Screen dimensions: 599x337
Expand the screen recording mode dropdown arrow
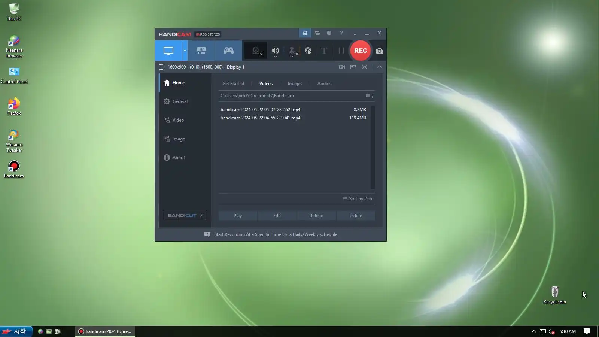point(185,51)
